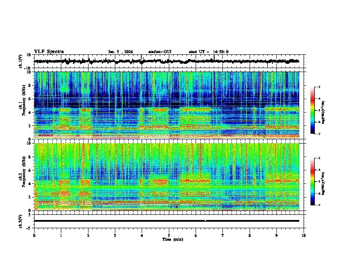The width and height of the screenshot is (342, 264).
Task: Click time axis tick label "1"
Action: [x=61, y=236]
